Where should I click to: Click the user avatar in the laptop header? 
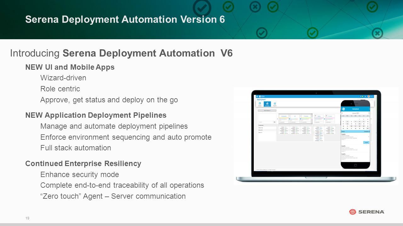[x=369, y=96]
